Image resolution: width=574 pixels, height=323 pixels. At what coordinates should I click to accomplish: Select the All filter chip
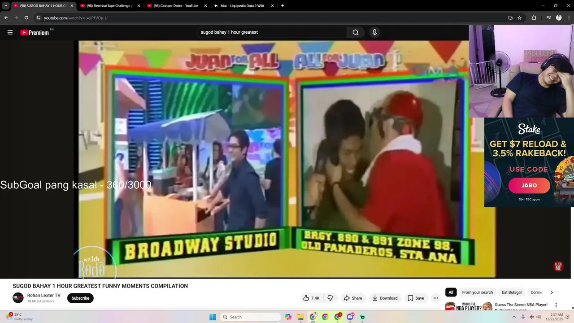[451, 292]
